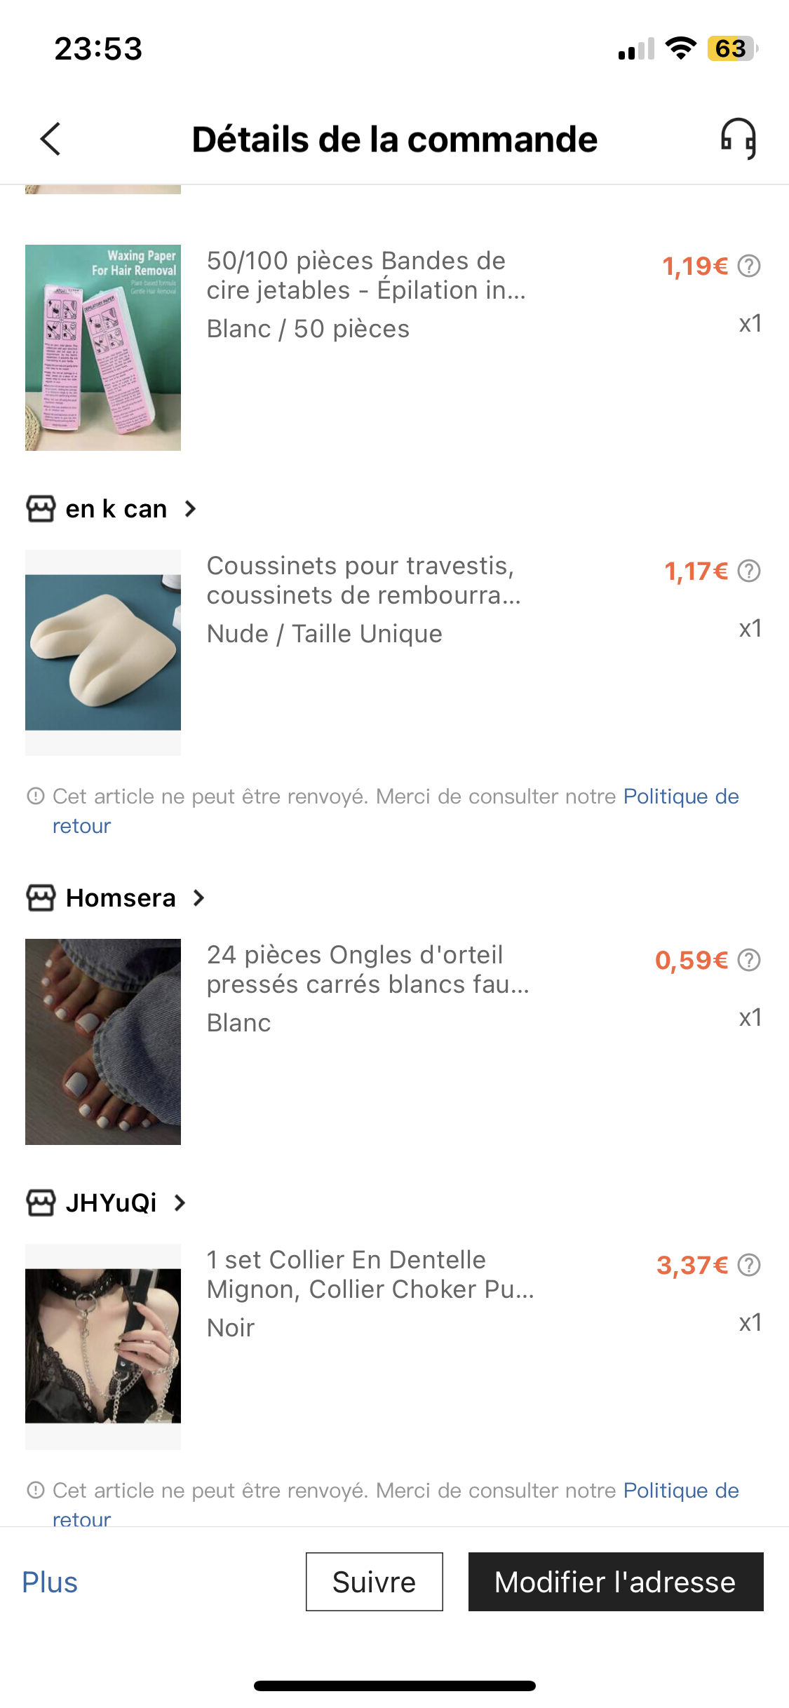Open the Politique de retour link
Image resolution: width=789 pixels, height=1708 pixels.
coord(680,797)
